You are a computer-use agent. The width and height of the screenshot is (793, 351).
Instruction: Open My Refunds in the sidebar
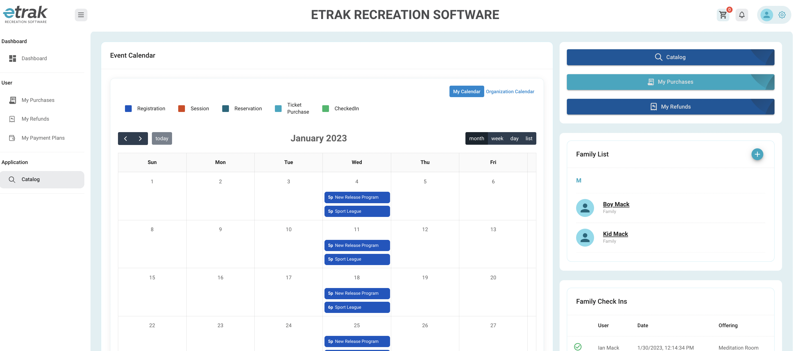pyautogui.click(x=42, y=119)
